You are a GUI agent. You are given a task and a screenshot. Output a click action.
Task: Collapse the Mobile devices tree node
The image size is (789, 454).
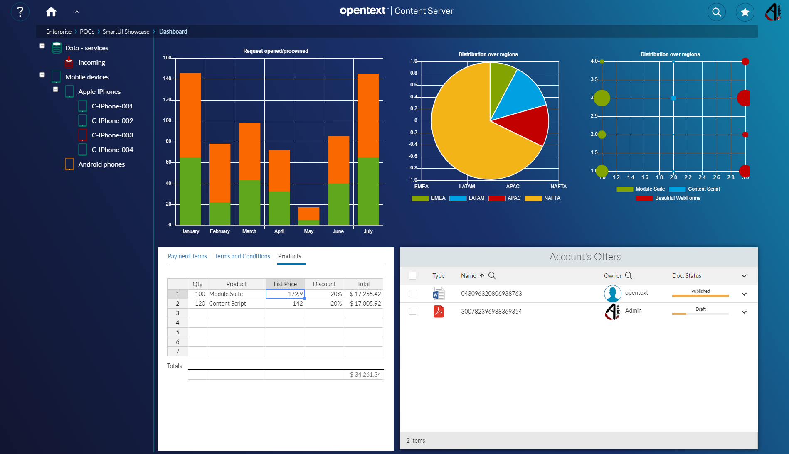pos(42,75)
